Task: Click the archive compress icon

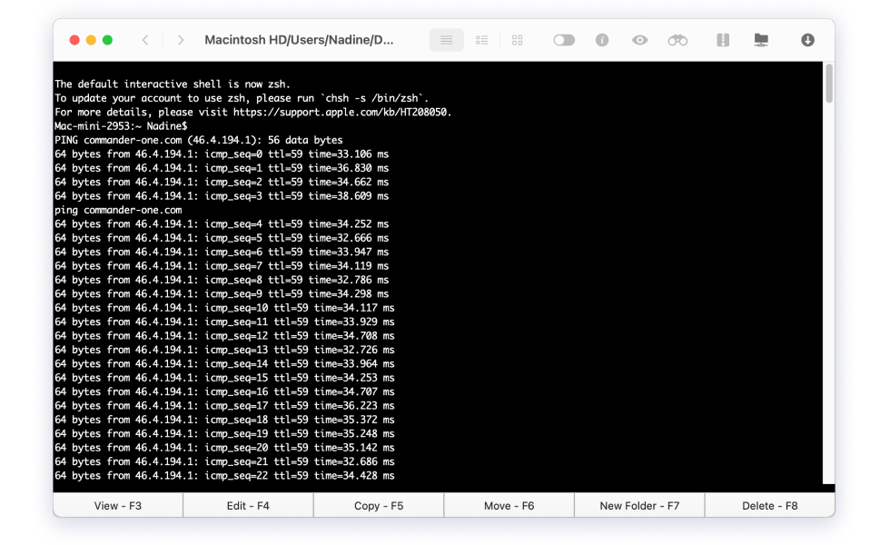Action: (724, 40)
